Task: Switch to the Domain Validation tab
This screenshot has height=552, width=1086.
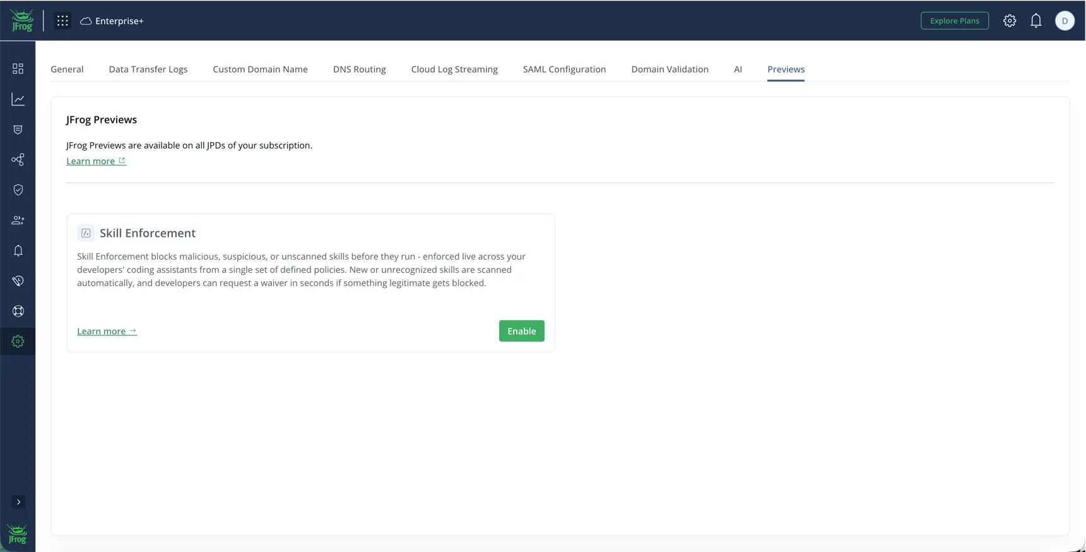Action: [x=670, y=69]
